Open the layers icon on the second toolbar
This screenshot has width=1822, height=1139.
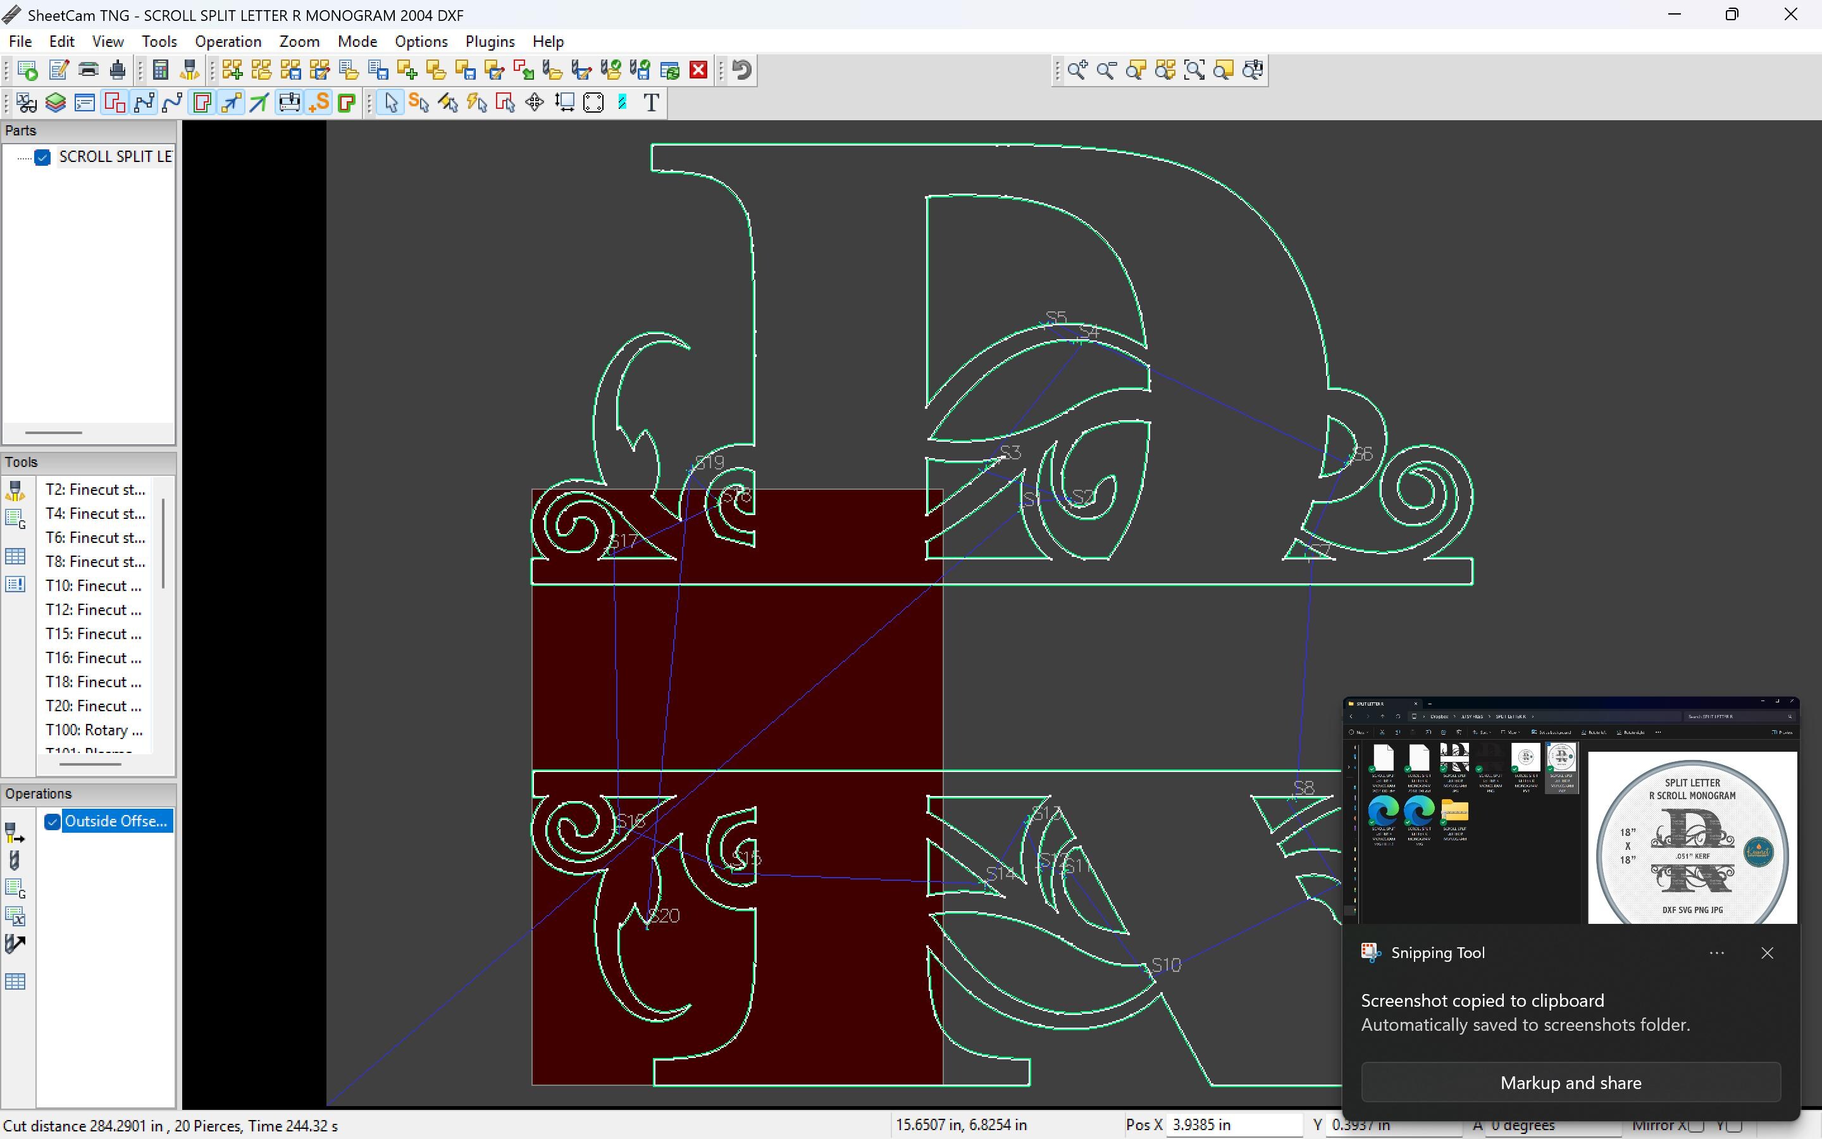pyautogui.click(x=56, y=103)
